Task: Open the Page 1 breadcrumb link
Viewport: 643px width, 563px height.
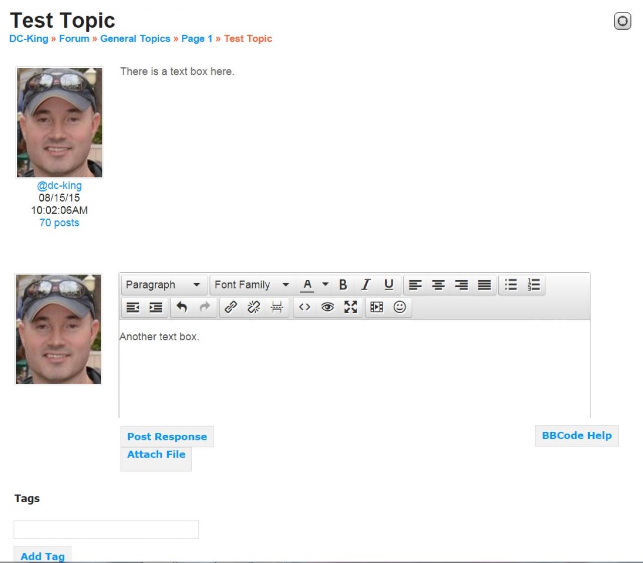Action: pos(197,39)
